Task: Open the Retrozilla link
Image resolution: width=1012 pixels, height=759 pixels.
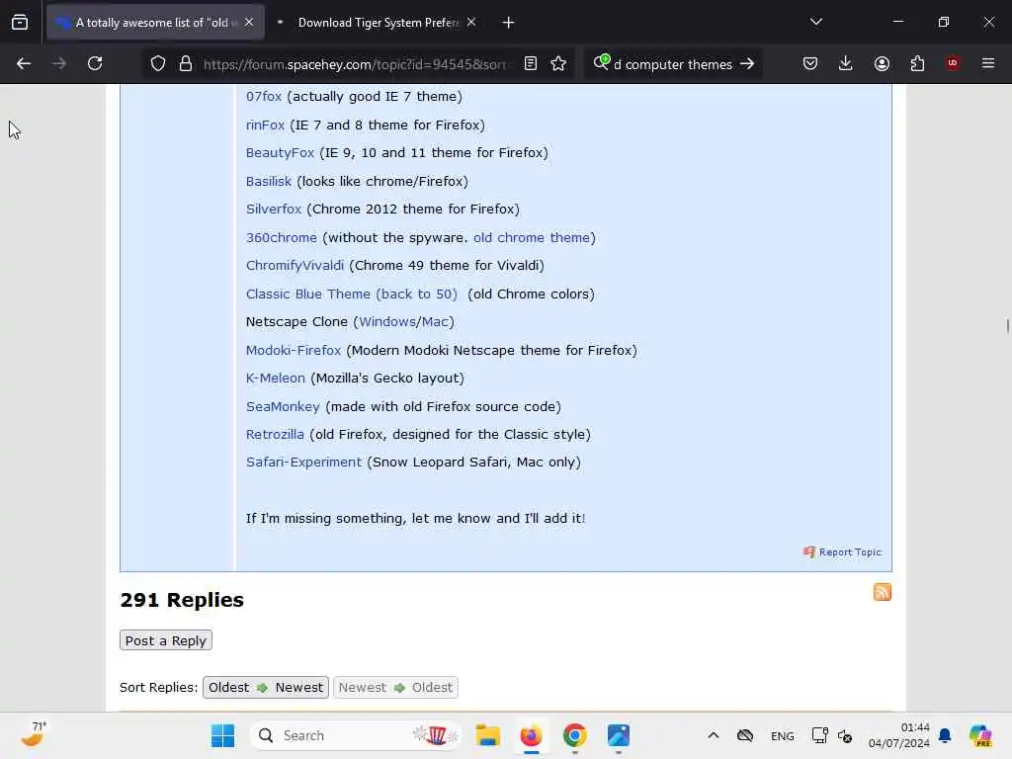Action: click(275, 435)
